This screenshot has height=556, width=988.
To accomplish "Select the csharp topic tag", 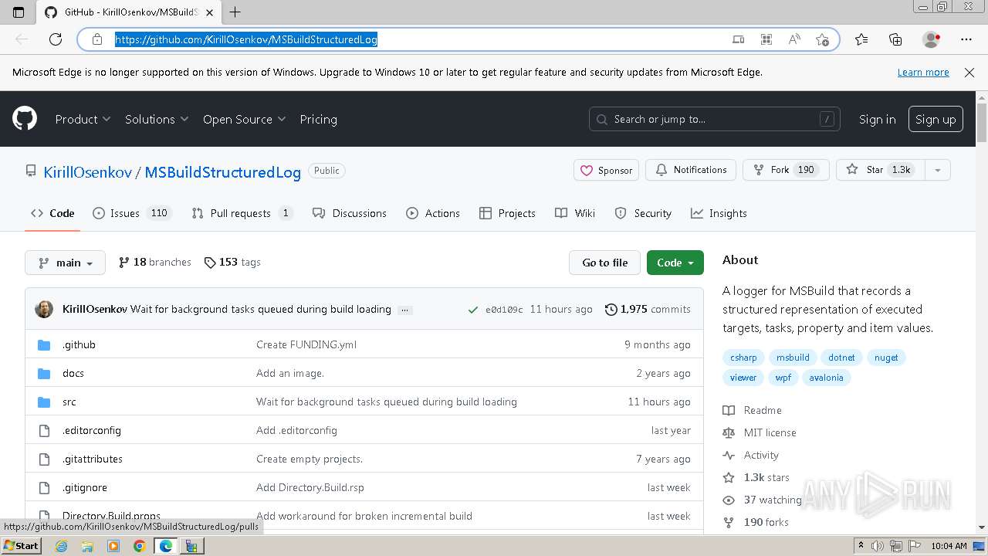I will [x=743, y=358].
